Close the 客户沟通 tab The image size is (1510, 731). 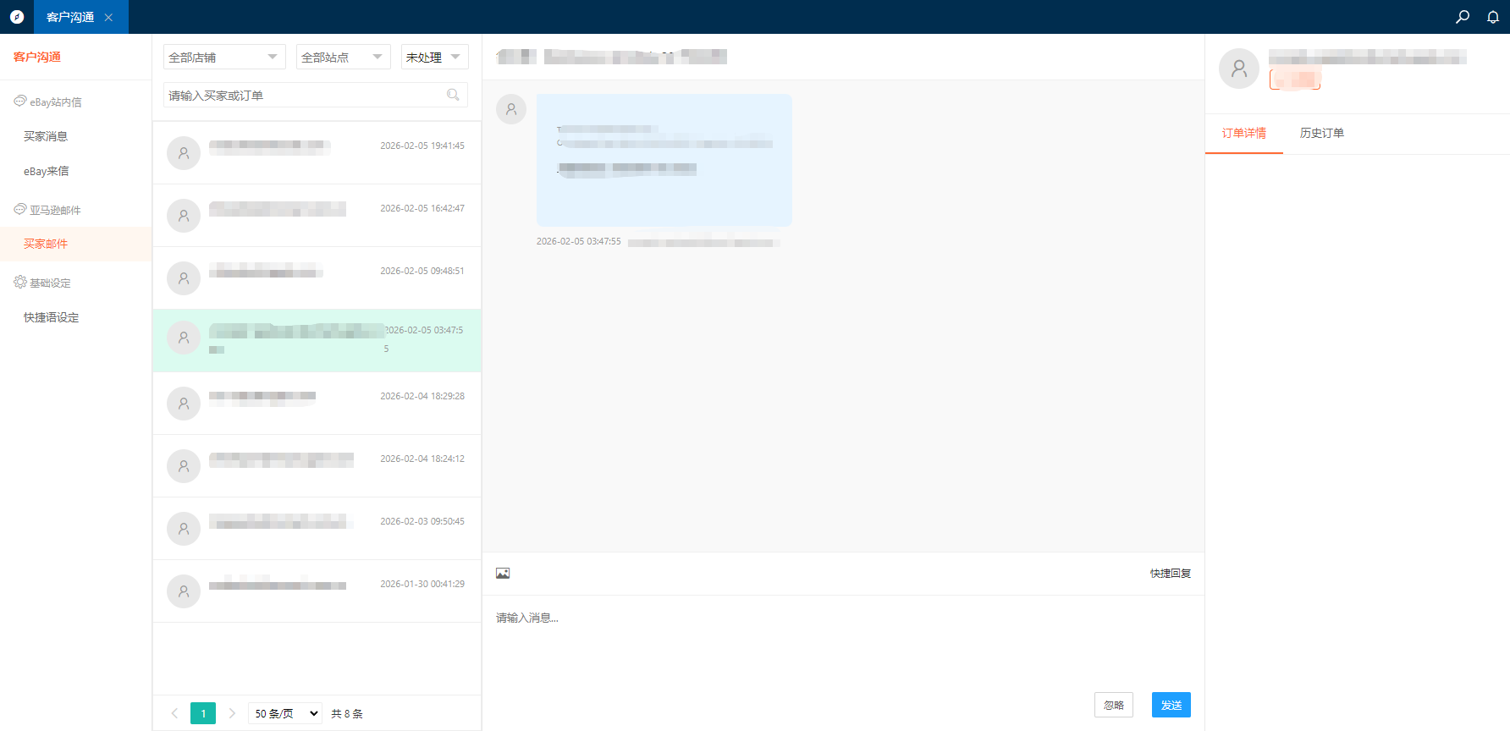[x=108, y=18]
